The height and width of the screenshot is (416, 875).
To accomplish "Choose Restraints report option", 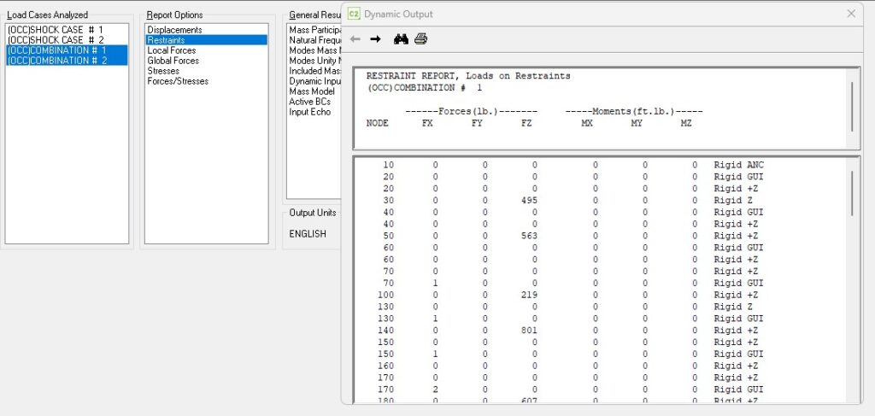I will point(167,40).
